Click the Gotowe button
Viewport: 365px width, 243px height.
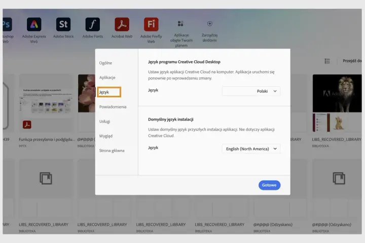coord(269,185)
